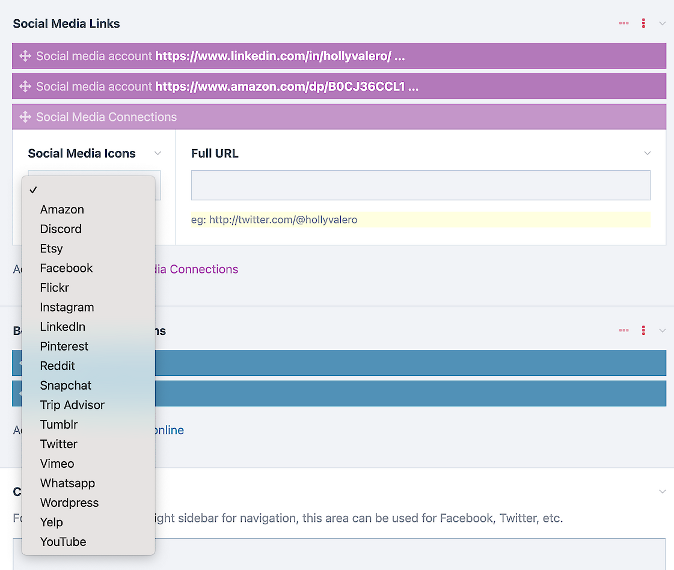The image size is (674, 570).
Task: Select Pinterest in the dropdown list
Action: [x=88, y=346]
